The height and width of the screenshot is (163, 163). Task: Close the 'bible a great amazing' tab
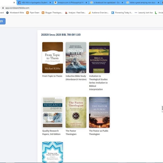click(158, 2)
